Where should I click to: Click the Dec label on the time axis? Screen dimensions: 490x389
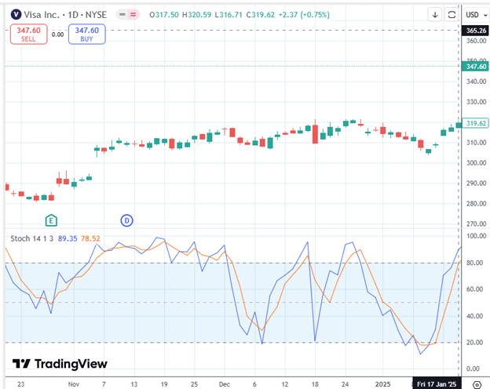(x=225, y=384)
